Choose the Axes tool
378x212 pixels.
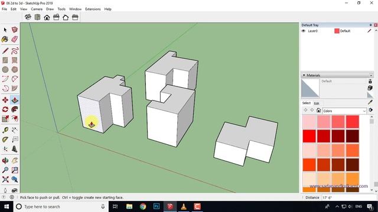[5, 149]
